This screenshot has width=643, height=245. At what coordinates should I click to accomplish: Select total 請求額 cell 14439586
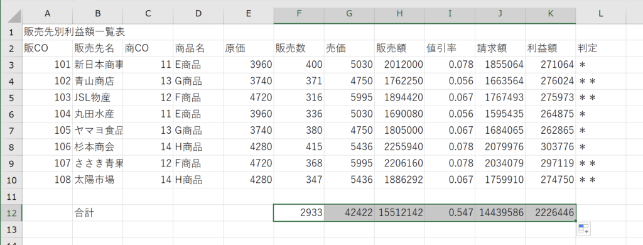500,212
